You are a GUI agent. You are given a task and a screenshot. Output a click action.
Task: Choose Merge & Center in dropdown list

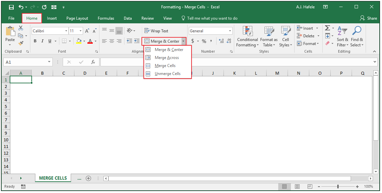pos(167,50)
